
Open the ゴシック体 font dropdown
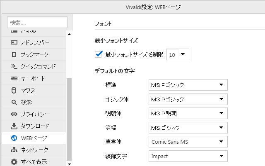click(x=188, y=99)
